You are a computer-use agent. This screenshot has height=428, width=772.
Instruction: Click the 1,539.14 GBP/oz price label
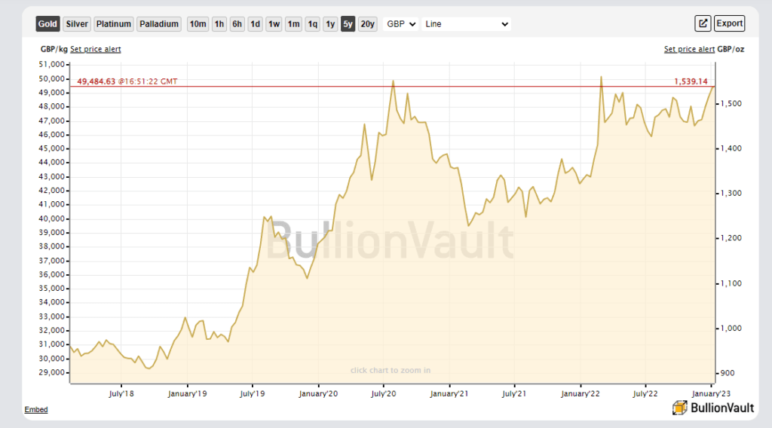691,81
